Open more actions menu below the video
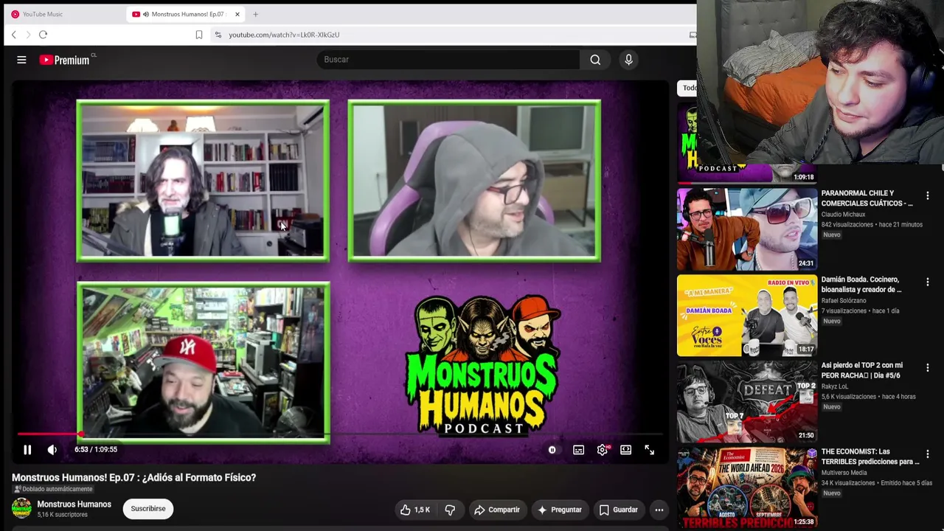 tap(659, 510)
